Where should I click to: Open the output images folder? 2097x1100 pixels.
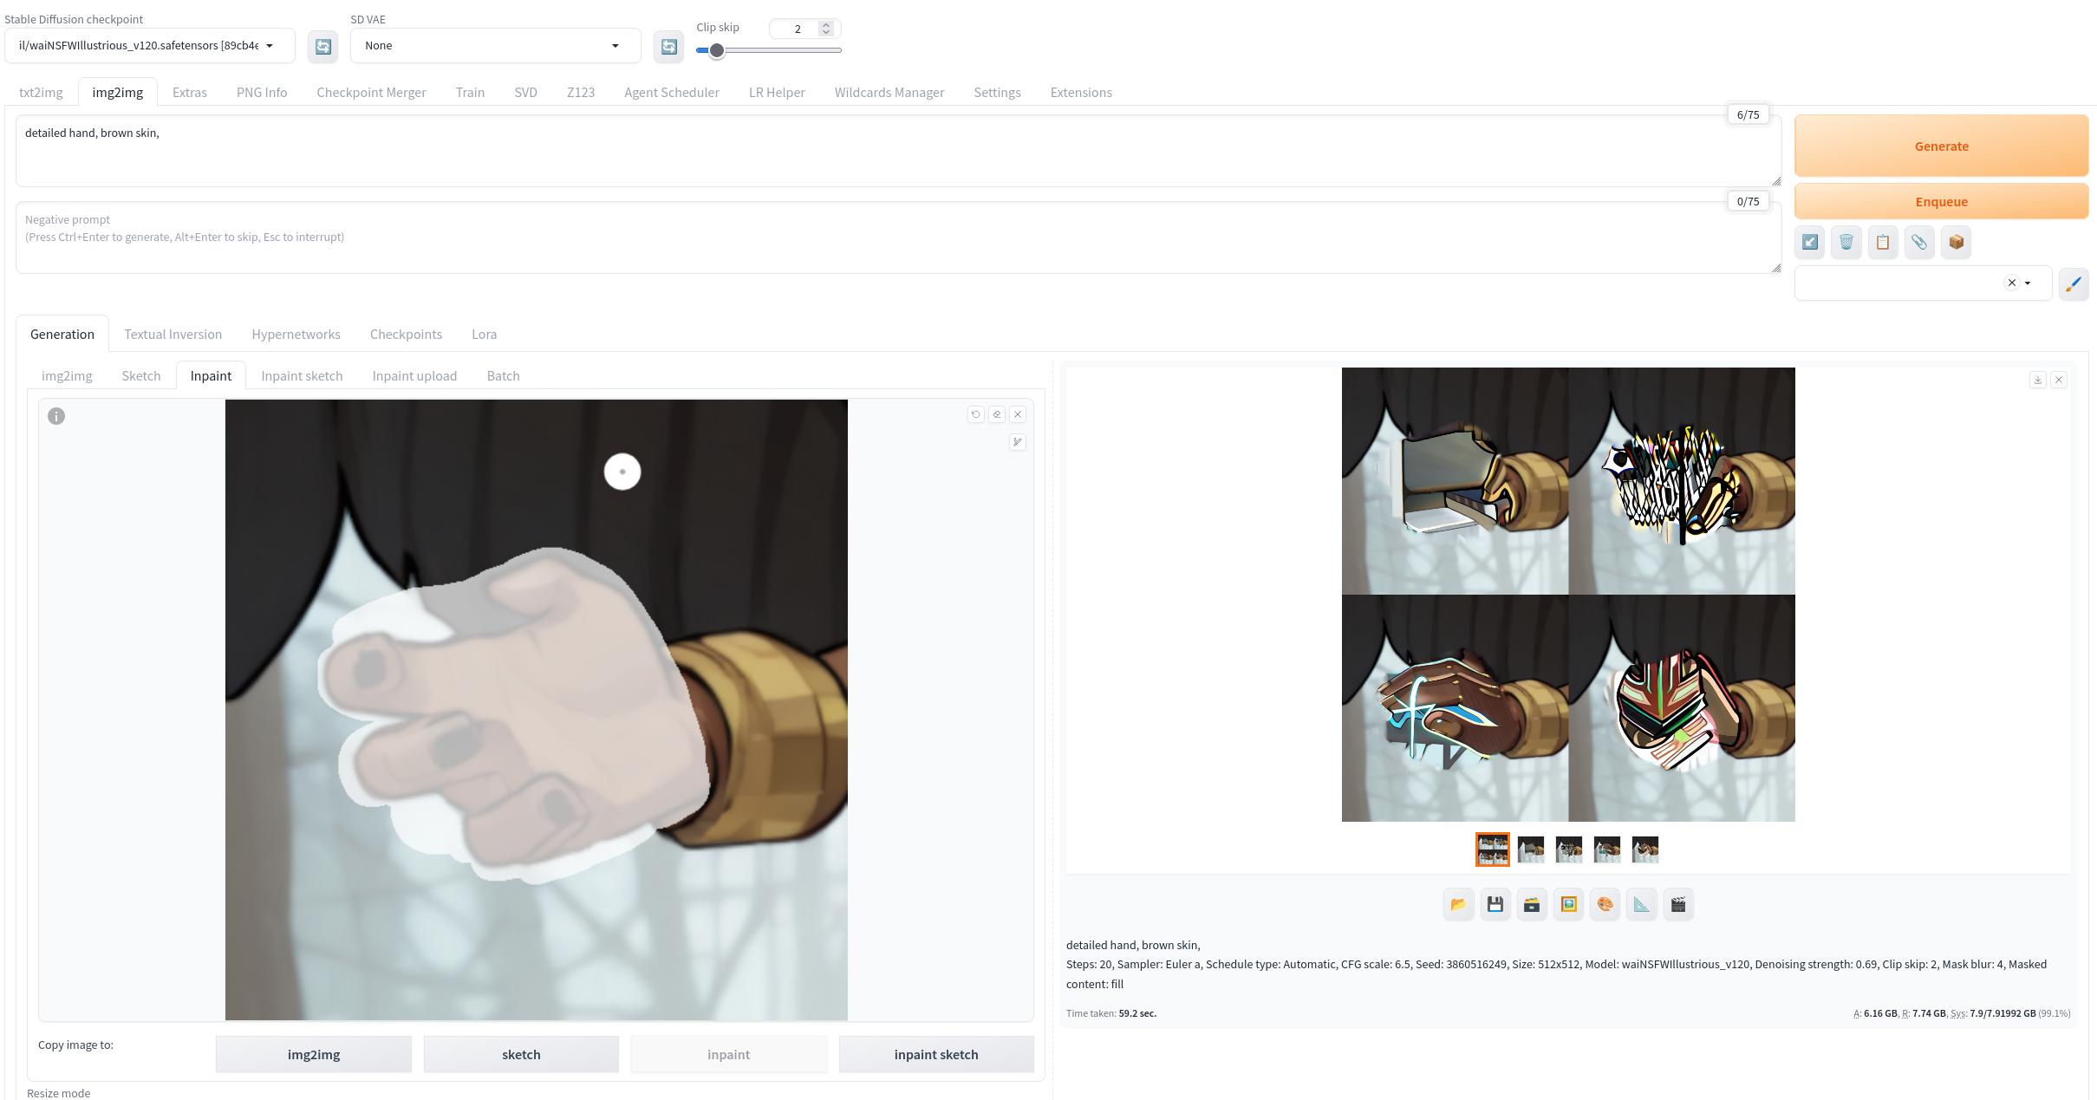click(1458, 904)
